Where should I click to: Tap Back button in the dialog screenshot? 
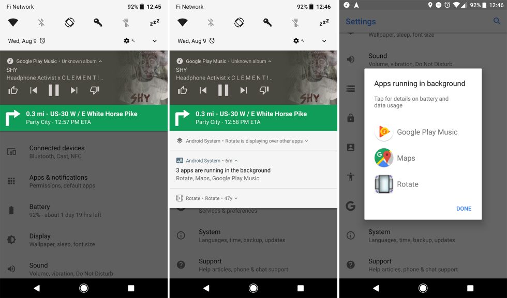376,288
